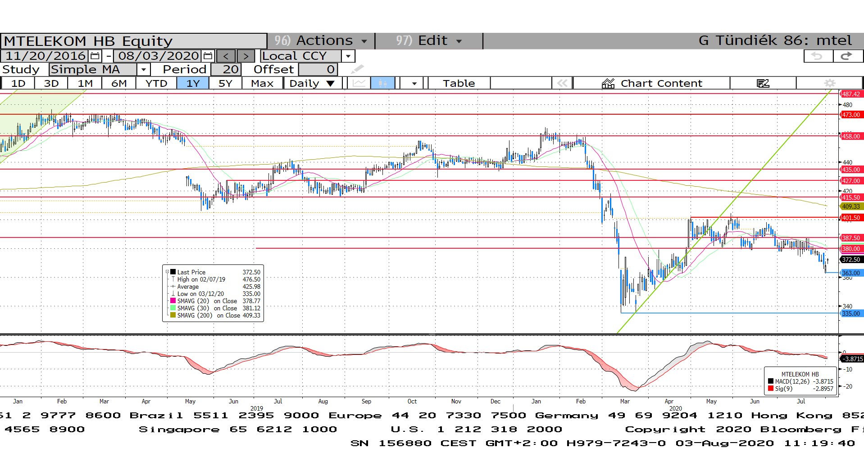This screenshot has width=864, height=461.
Task: Click the High on 02/07/19 legend row
Action: click(x=215, y=279)
